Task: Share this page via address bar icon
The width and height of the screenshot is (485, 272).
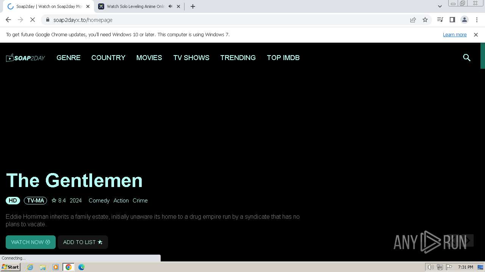Action: [x=413, y=20]
